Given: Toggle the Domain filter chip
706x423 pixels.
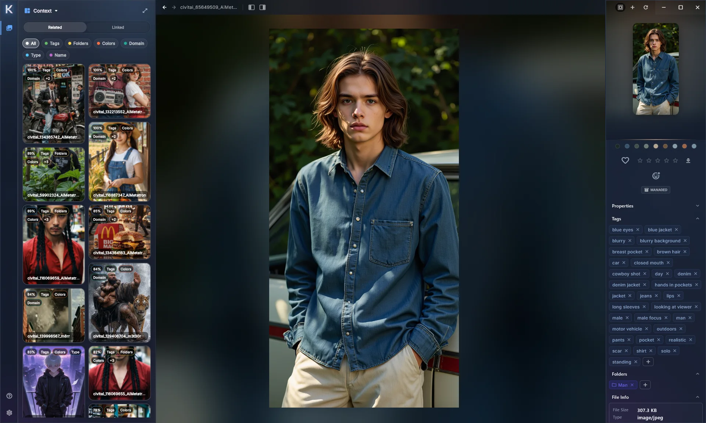Looking at the screenshot, I should [134, 43].
